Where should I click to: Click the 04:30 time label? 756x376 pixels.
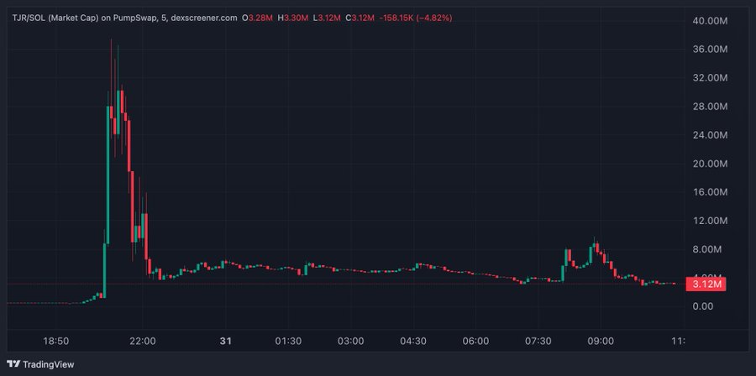pyautogui.click(x=413, y=342)
